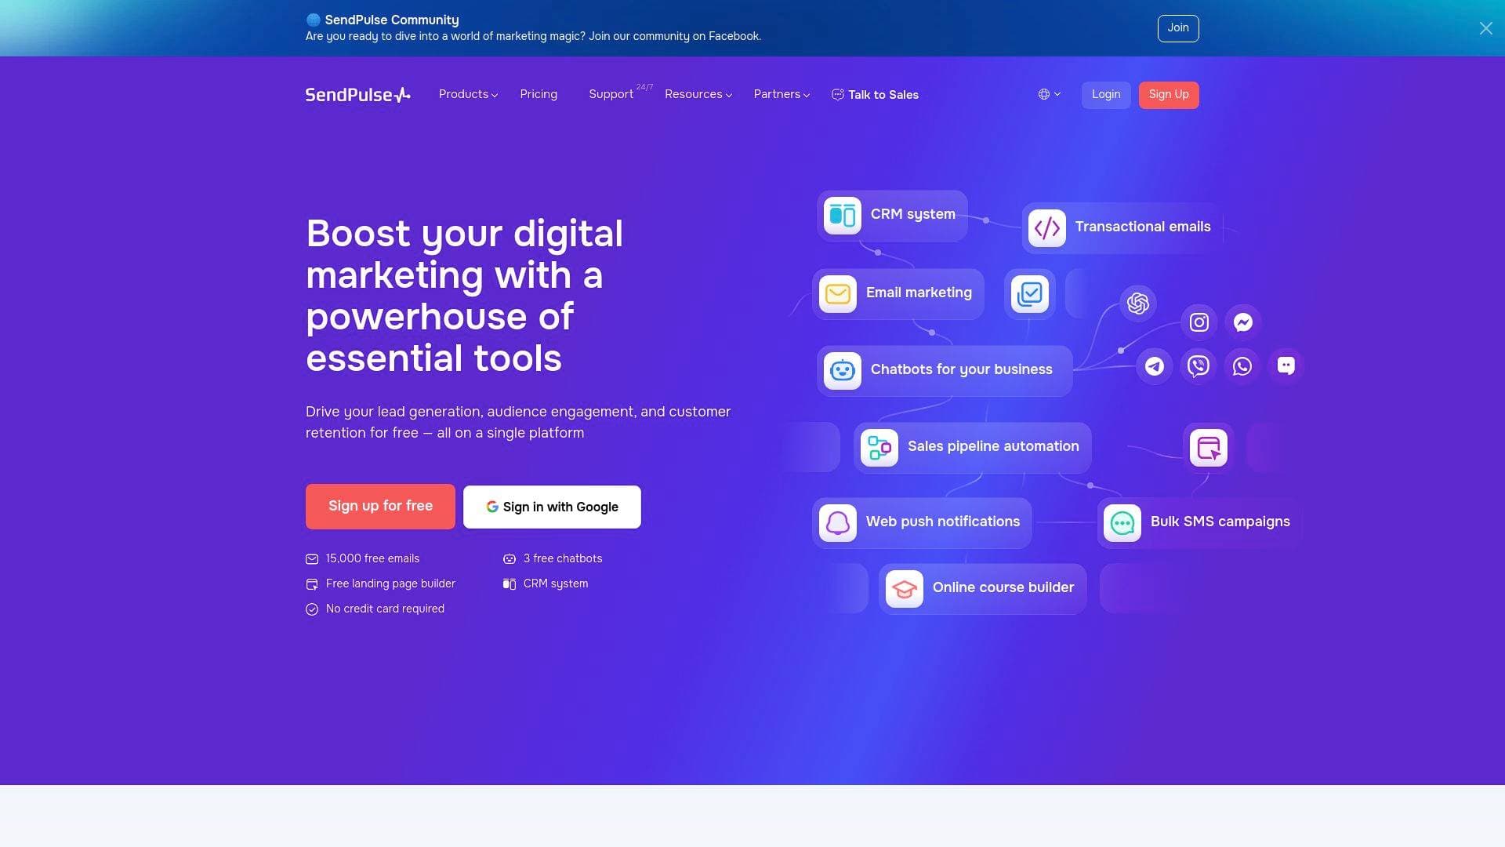The image size is (1505, 847).
Task: Click the Chatbots for your business robot icon
Action: 841,369
